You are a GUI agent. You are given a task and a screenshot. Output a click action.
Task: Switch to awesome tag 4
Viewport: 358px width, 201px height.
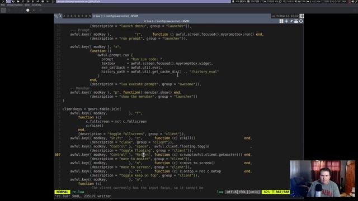click(72, 16)
